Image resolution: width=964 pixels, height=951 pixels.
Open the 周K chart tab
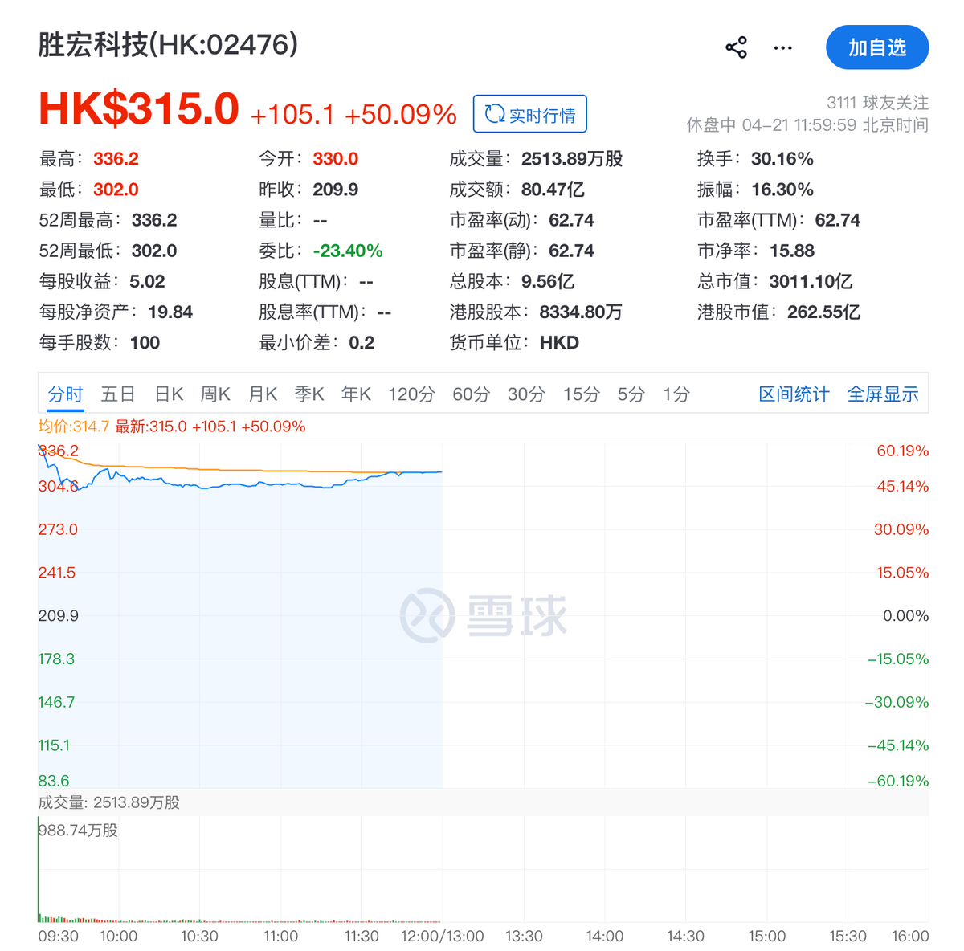(215, 394)
